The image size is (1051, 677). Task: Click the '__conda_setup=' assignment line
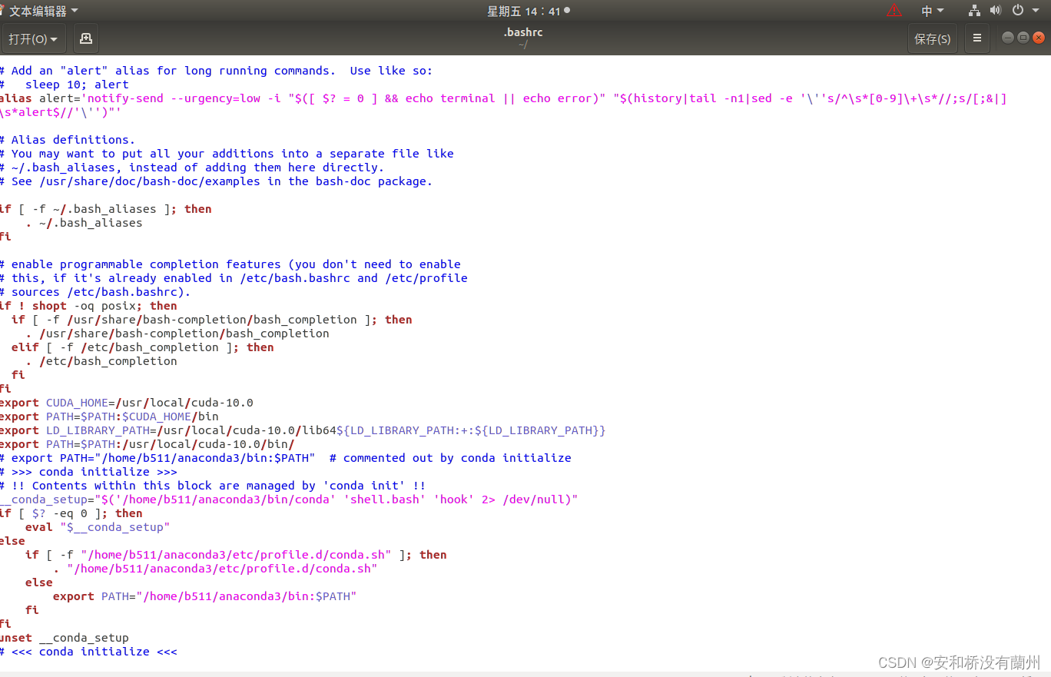(289, 499)
